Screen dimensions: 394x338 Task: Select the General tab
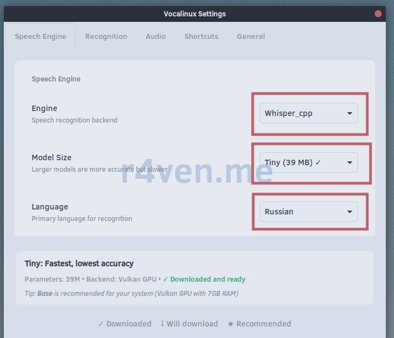[x=251, y=36]
